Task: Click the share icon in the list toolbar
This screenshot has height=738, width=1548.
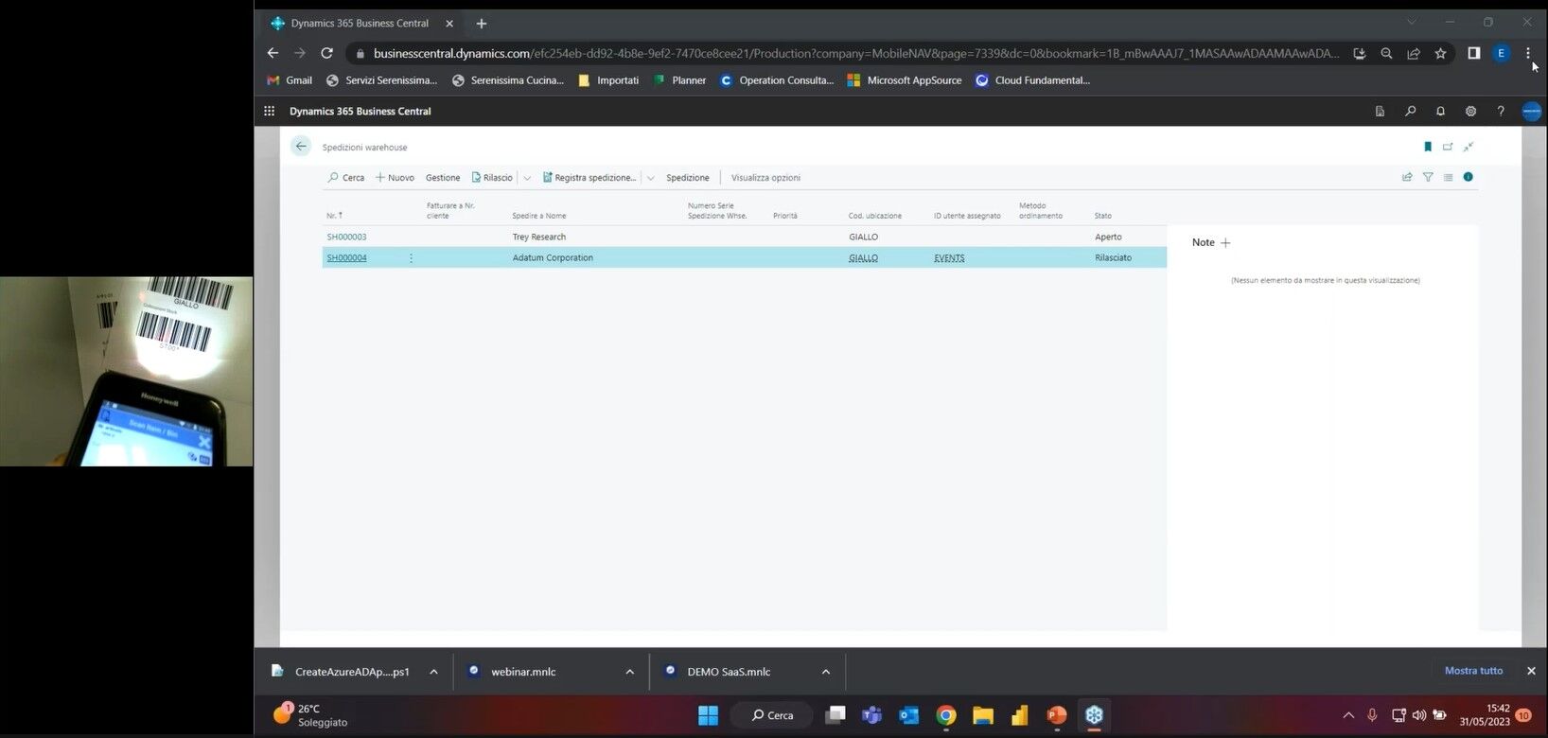Action: tap(1407, 177)
